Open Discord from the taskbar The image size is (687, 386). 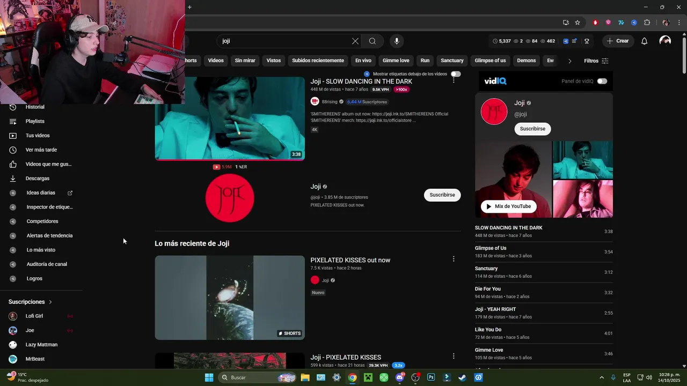(399, 377)
